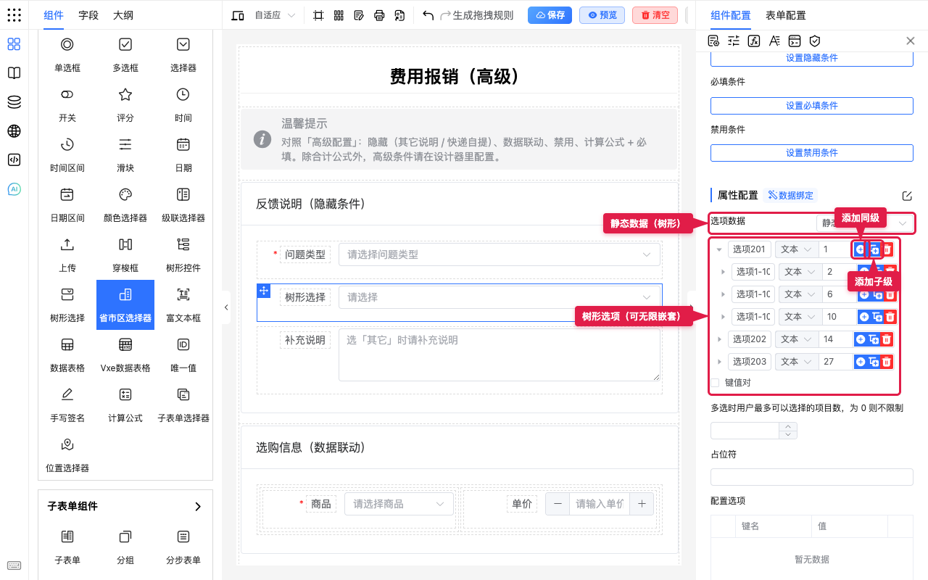Switch to the 组件配置 tab

point(731,15)
